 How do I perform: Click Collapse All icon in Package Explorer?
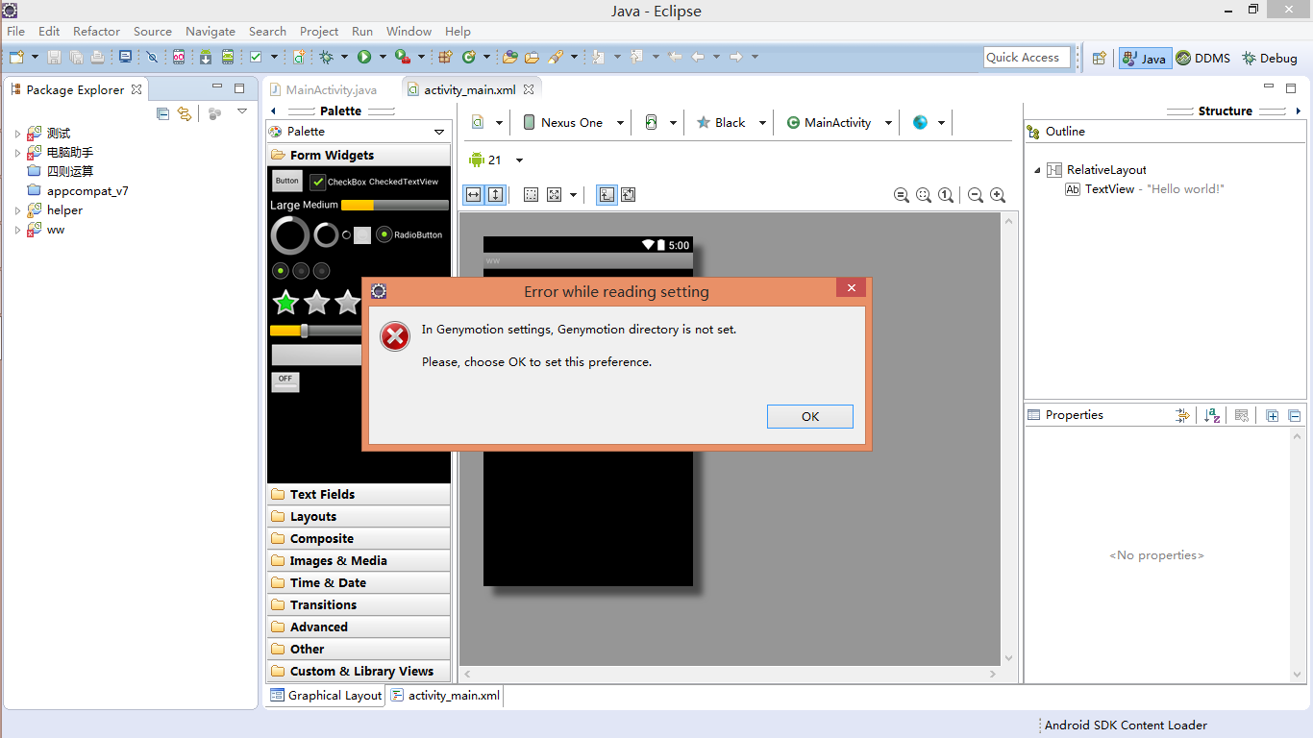click(162, 113)
